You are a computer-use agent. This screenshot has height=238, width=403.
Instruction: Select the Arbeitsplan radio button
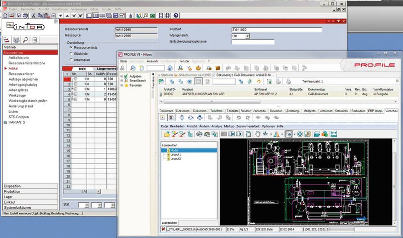(x=71, y=59)
